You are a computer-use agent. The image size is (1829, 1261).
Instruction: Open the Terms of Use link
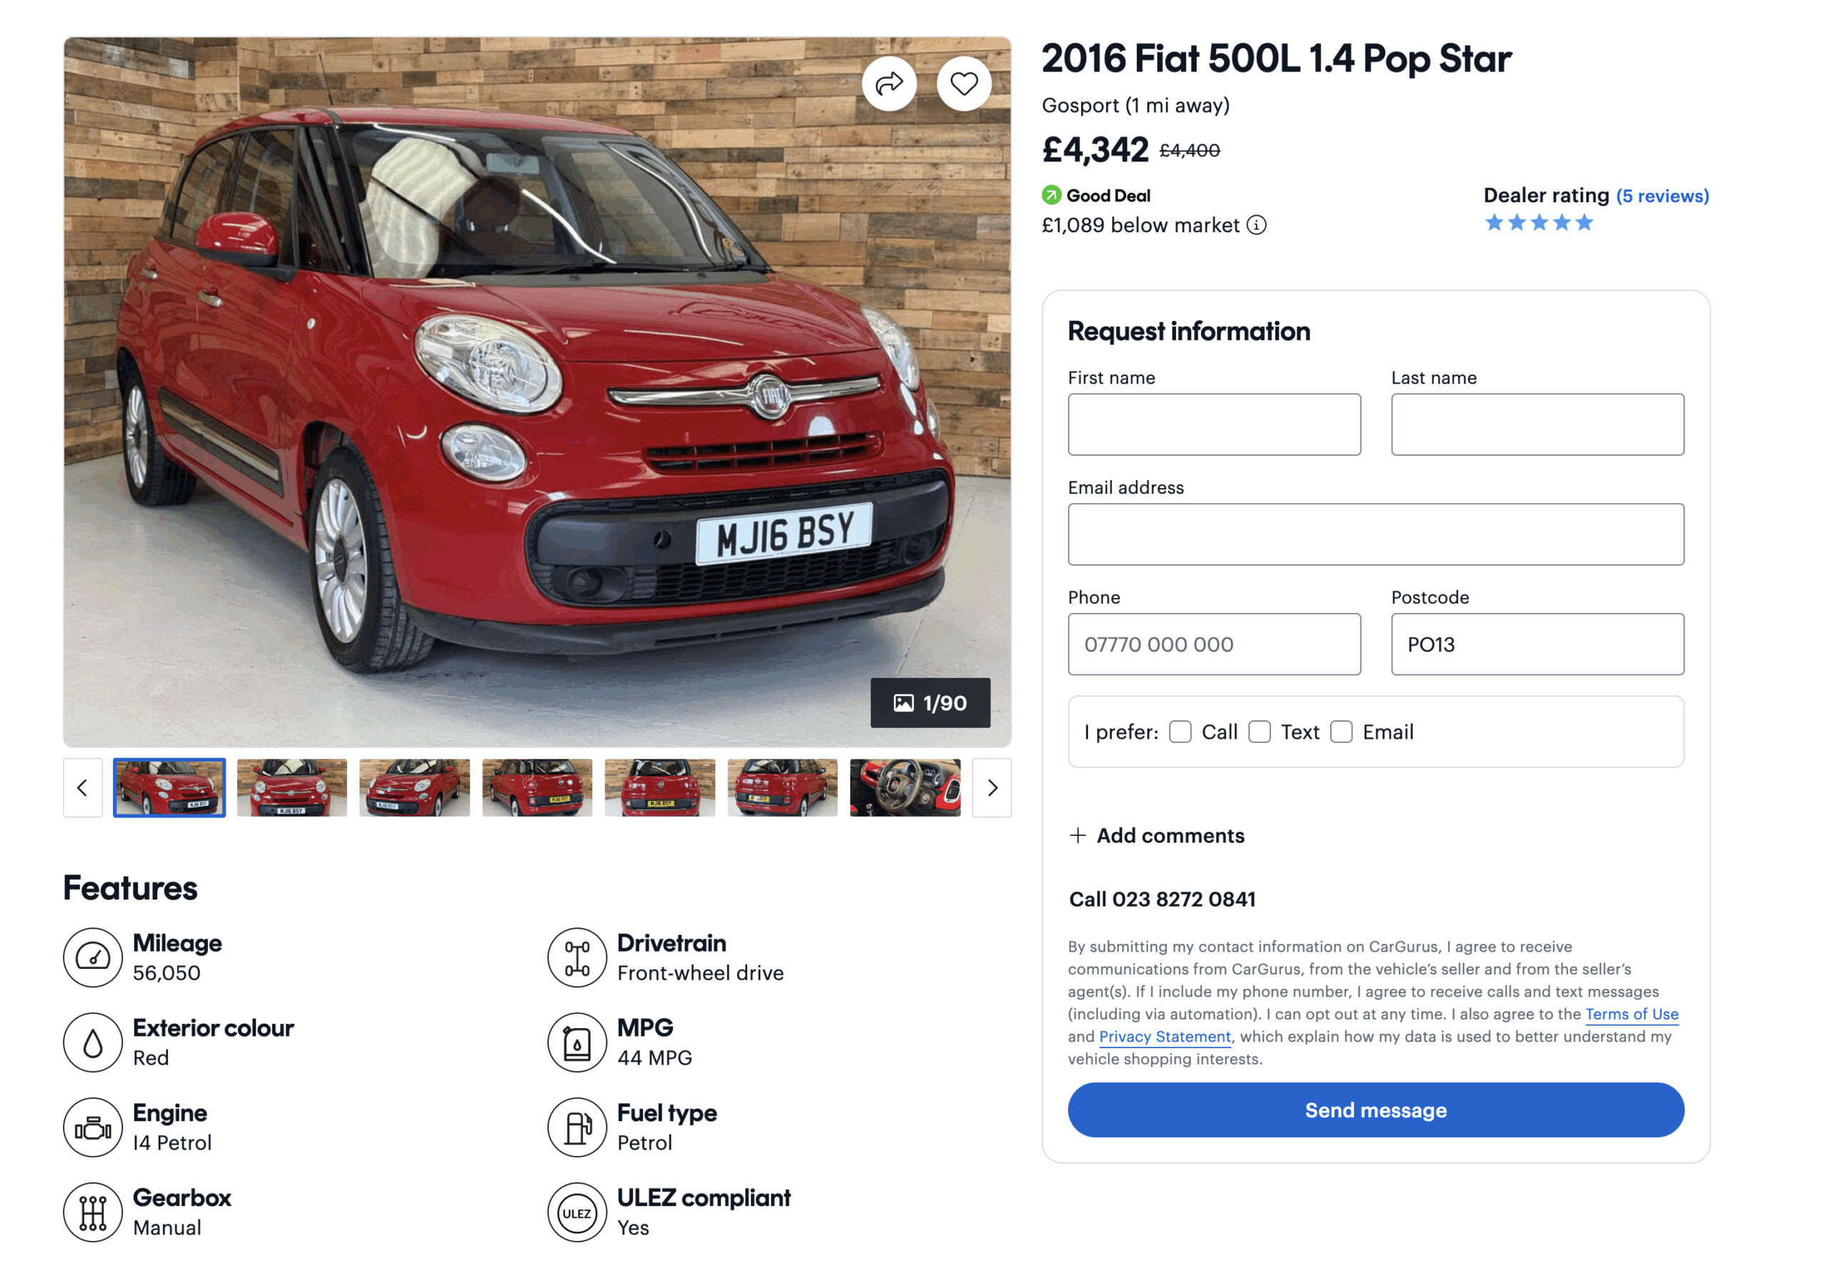[x=1632, y=1014]
